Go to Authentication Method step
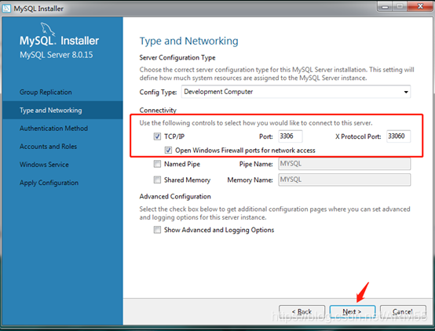The width and height of the screenshot is (435, 331). point(54,129)
